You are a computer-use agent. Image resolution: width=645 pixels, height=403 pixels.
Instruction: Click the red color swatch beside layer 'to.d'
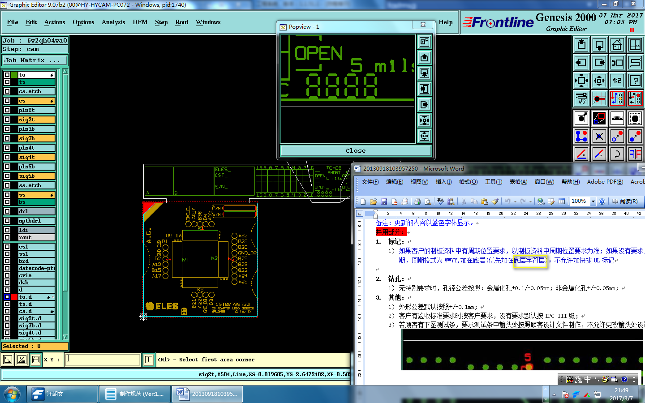pyautogui.click(x=14, y=297)
